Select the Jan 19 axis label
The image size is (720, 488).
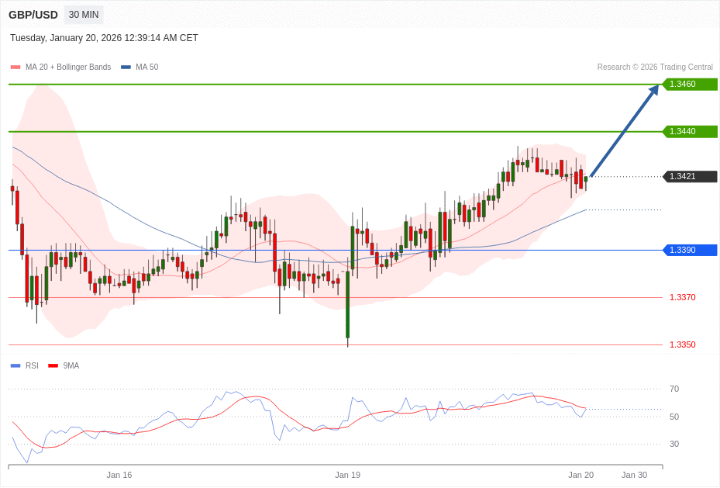click(x=348, y=475)
